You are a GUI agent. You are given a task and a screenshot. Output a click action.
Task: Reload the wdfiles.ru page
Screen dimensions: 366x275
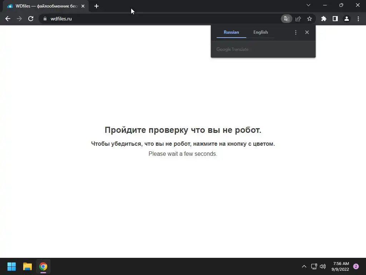(x=31, y=19)
